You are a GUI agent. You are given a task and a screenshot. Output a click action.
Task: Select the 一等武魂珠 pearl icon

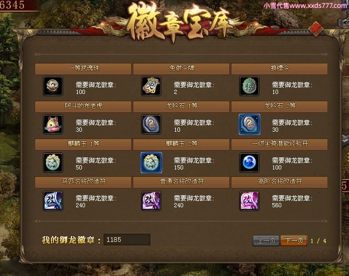pyautogui.click(x=53, y=86)
